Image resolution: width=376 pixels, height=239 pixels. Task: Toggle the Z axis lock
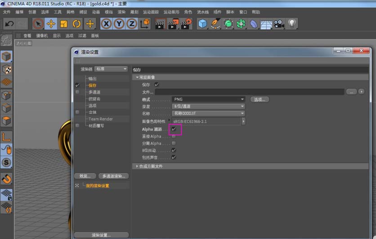pos(132,24)
